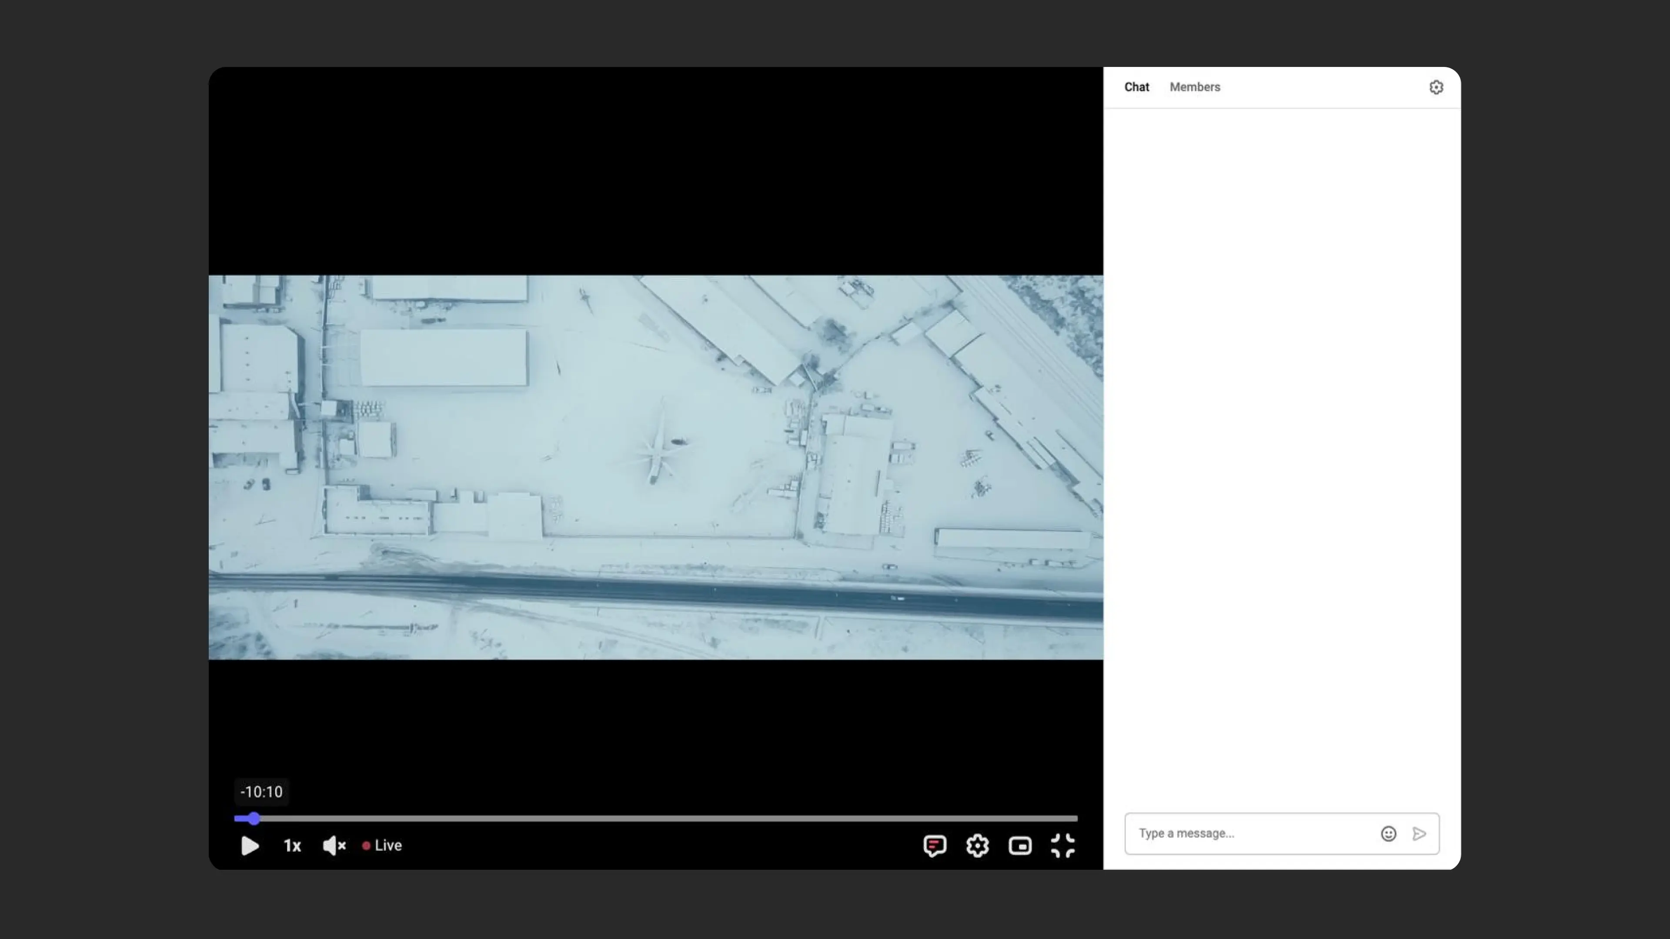Image resolution: width=1670 pixels, height=939 pixels.
Task: Switch to the Members tab
Action: 1194,87
